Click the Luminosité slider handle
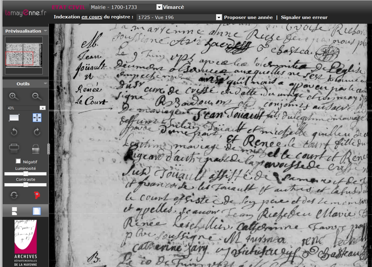Viewport: 372px width, 267px height. click(26, 174)
